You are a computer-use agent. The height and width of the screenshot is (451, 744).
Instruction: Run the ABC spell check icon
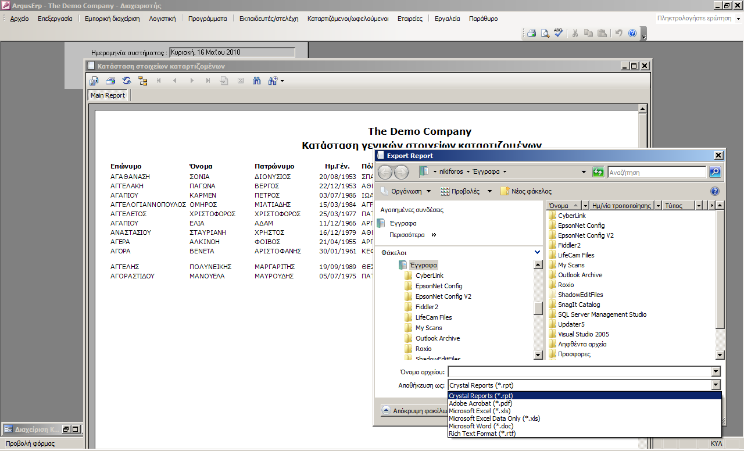pyautogui.click(x=558, y=33)
